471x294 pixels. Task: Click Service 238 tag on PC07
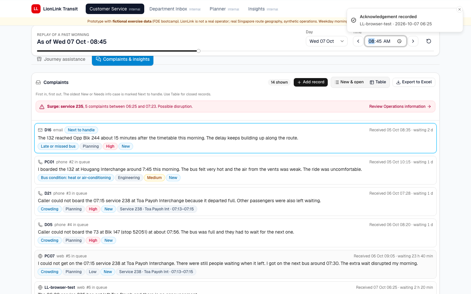[x=156, y=272]
